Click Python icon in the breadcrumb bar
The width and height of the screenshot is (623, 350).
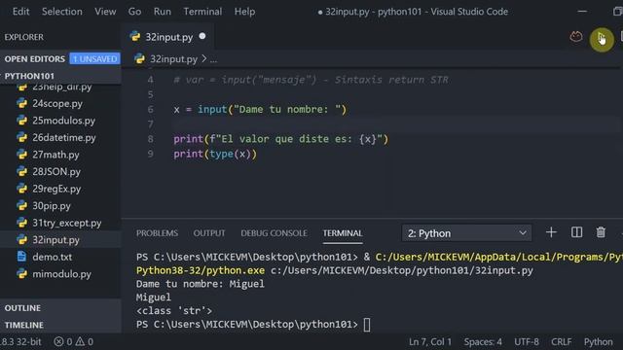point(139,59)
